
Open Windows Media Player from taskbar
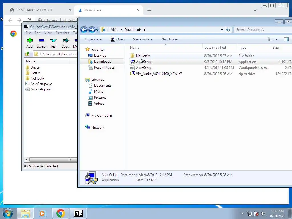pos(43,213)
